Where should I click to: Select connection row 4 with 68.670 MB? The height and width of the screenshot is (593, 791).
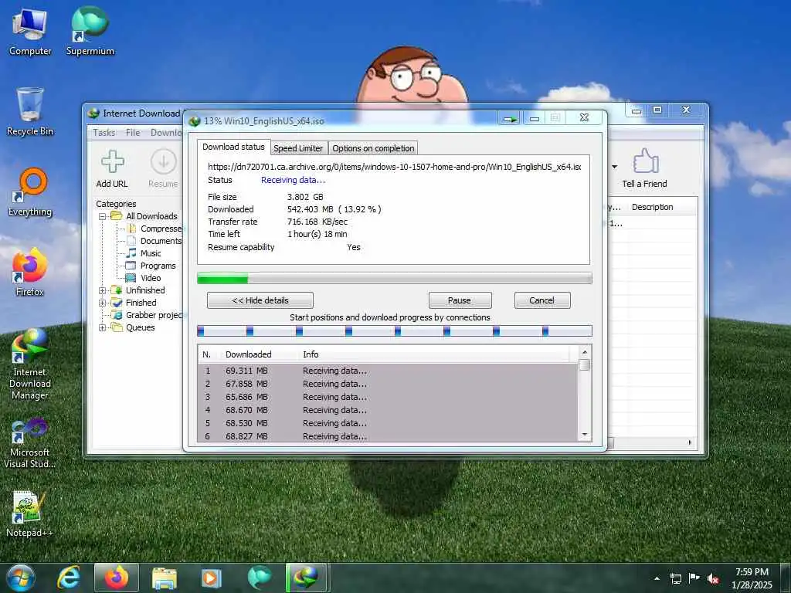pos(388,410)
